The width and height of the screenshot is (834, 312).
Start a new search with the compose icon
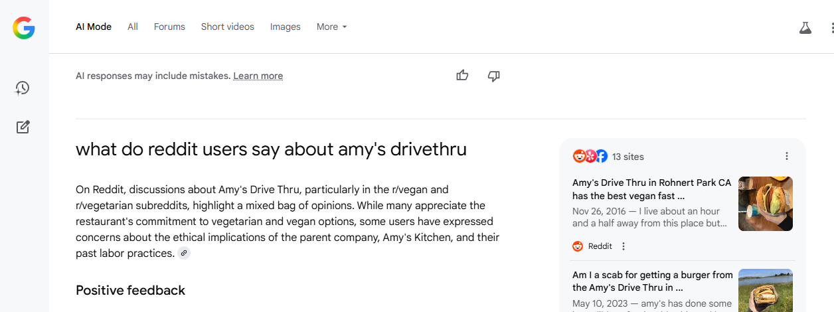point(23,127)
